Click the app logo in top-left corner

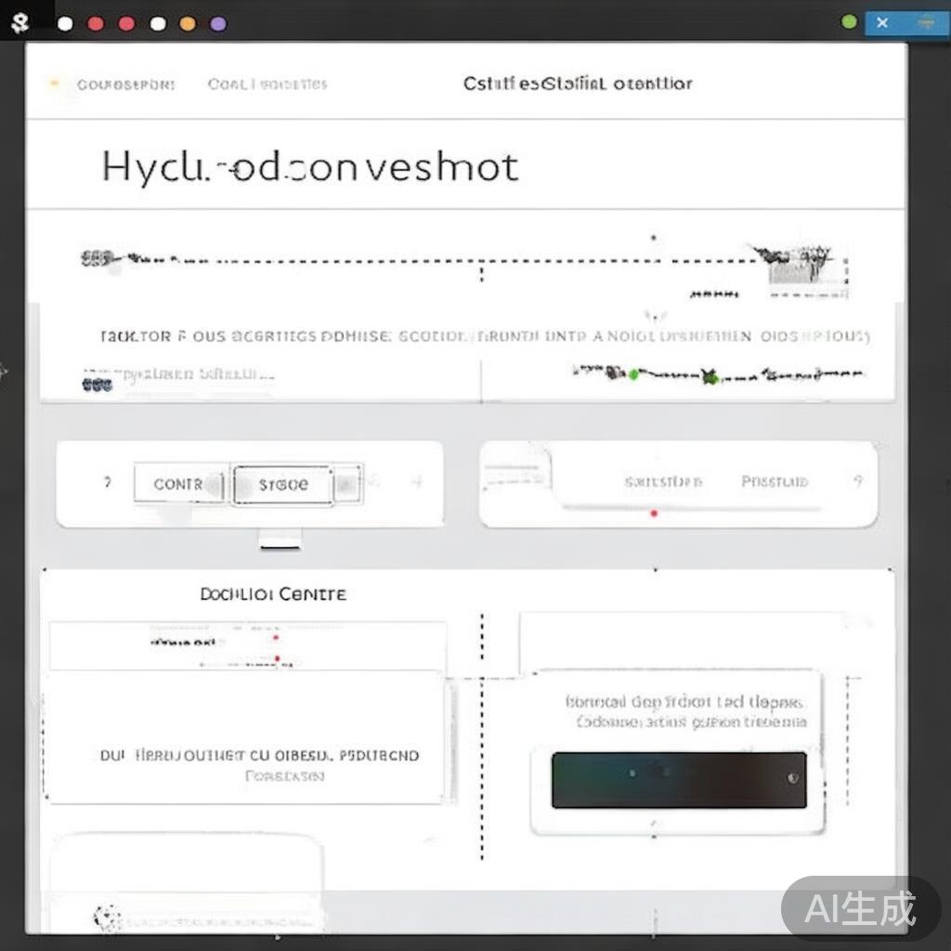point(20,23)
